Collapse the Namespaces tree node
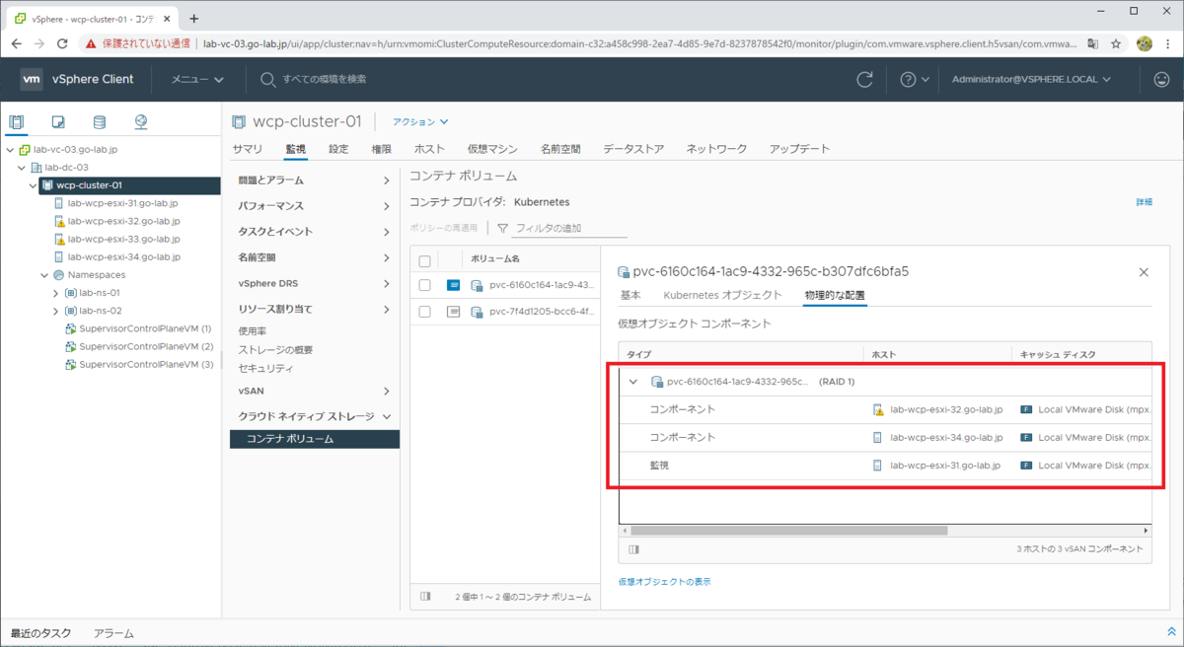1184x647 pixels. [x=44, y=275]
